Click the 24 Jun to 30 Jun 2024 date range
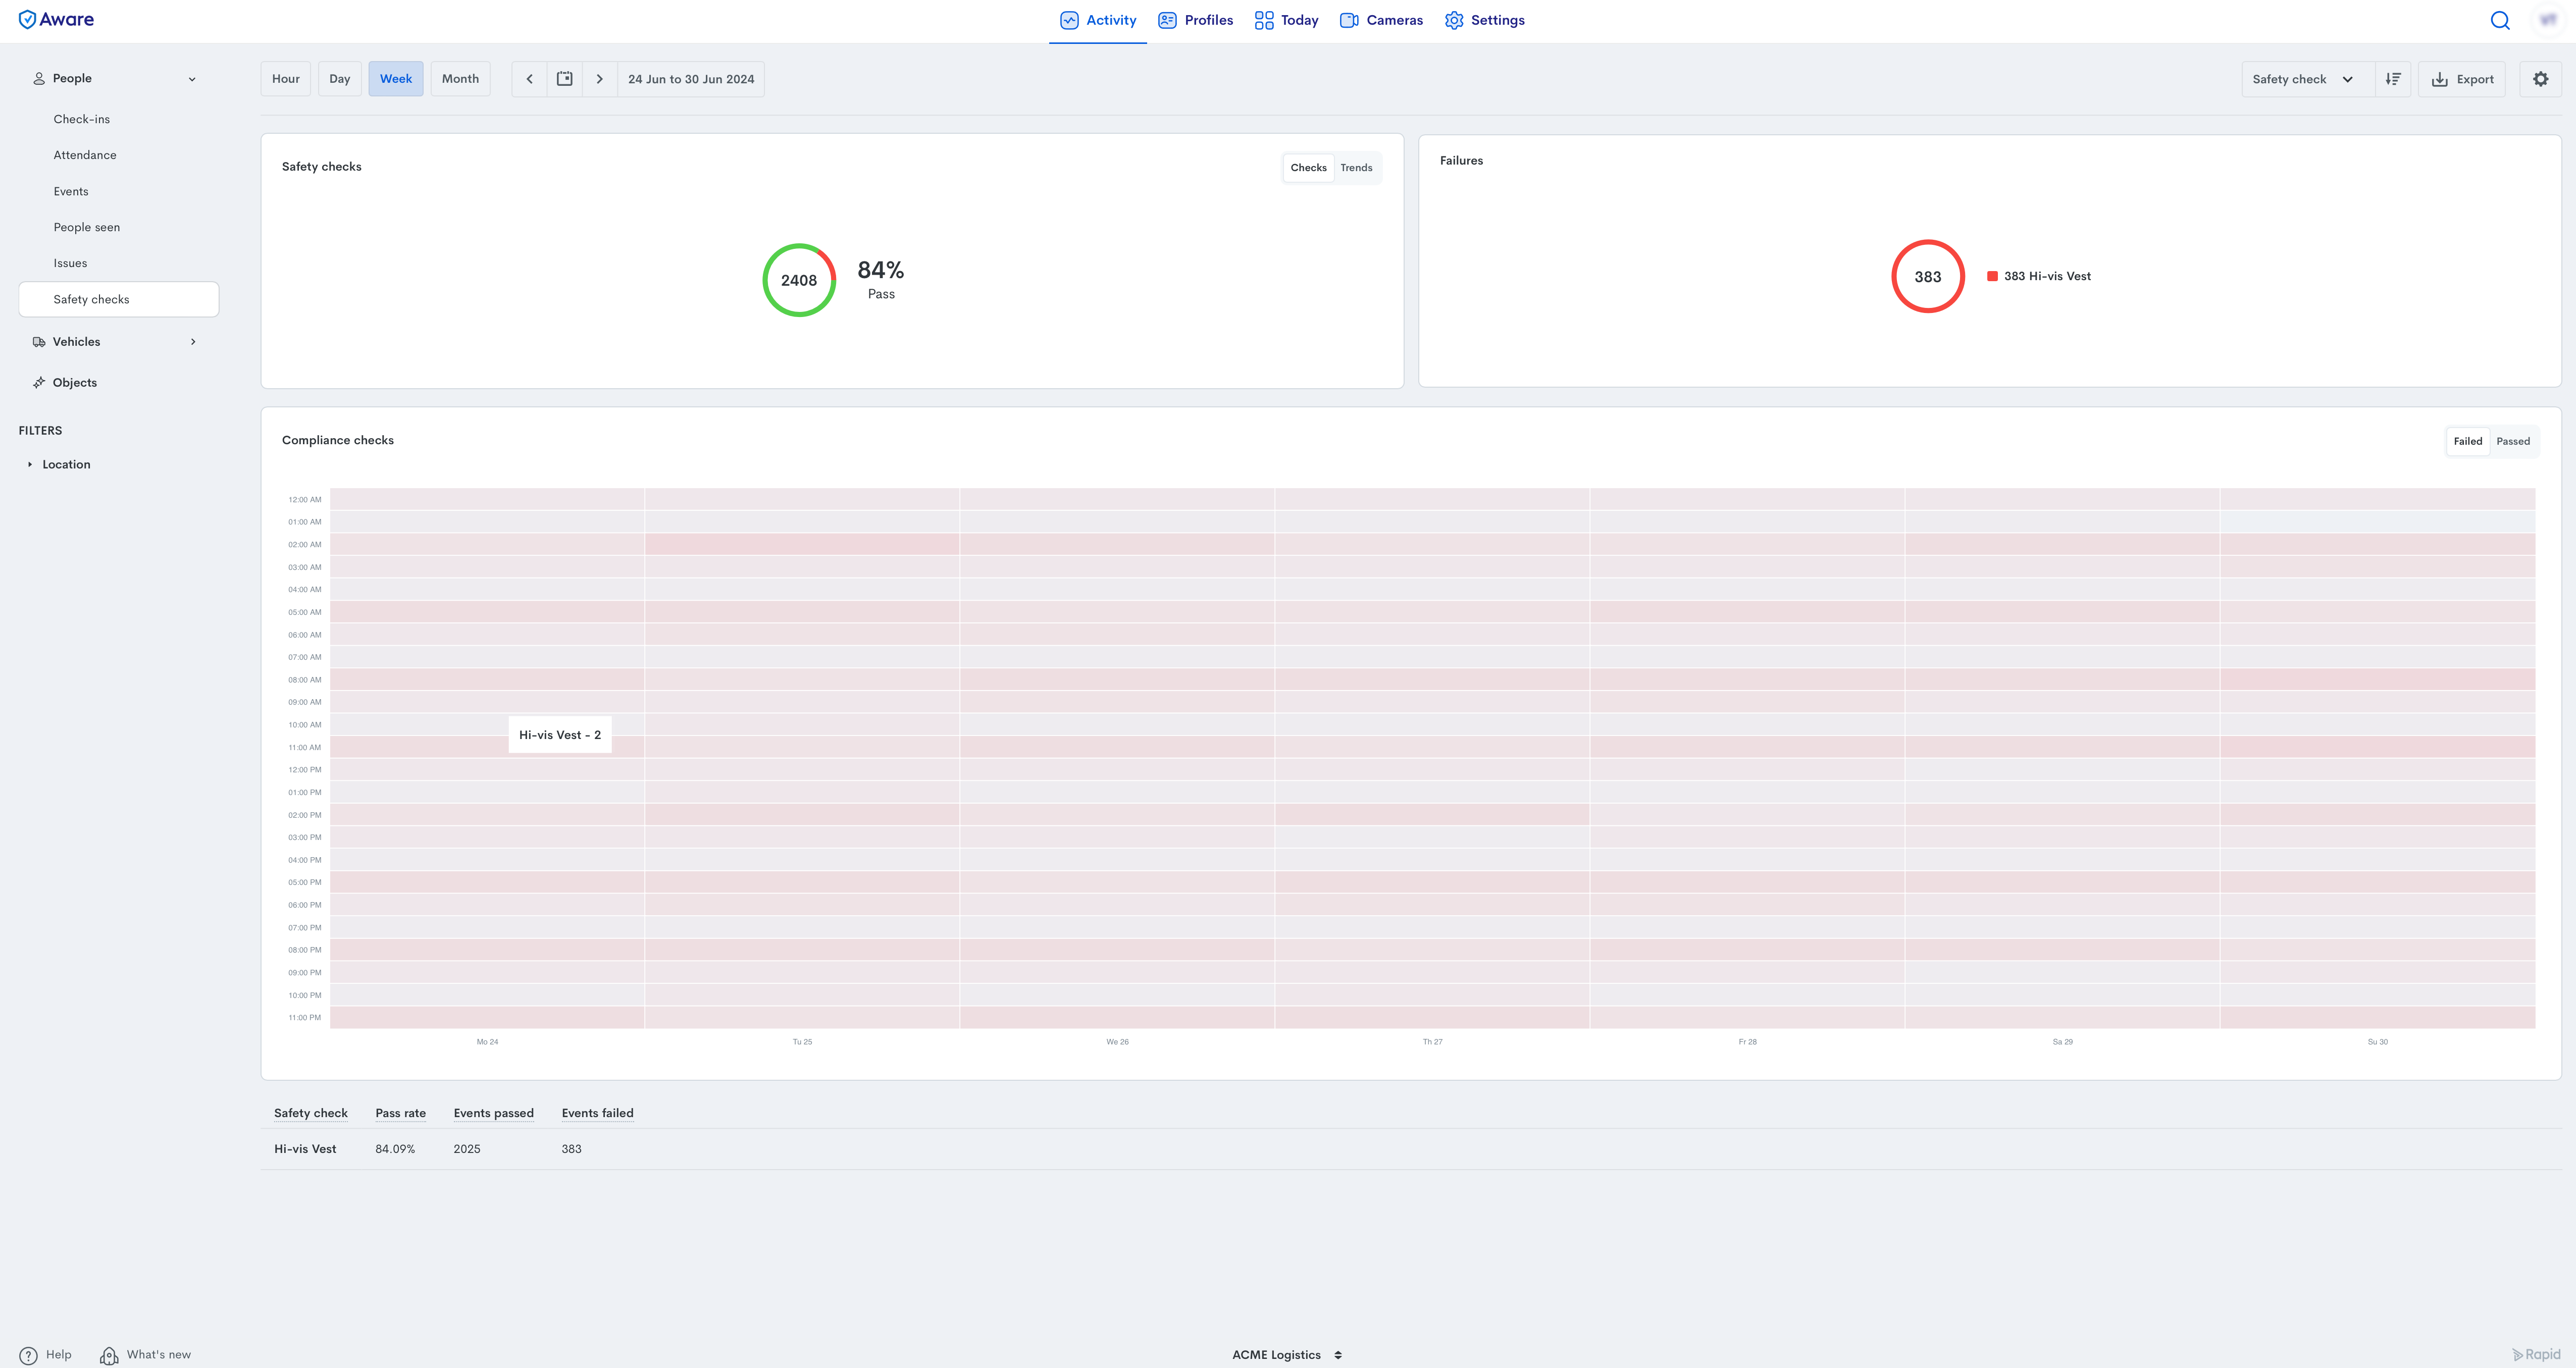Screen dimensions: 2576x1368 (x=691, y=79)
